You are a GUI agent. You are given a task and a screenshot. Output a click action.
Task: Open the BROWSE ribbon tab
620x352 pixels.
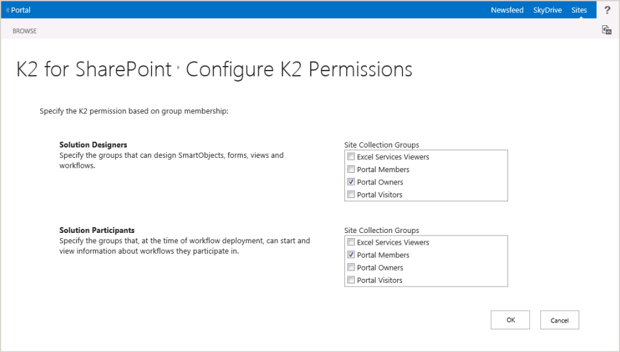coord(25,31)
